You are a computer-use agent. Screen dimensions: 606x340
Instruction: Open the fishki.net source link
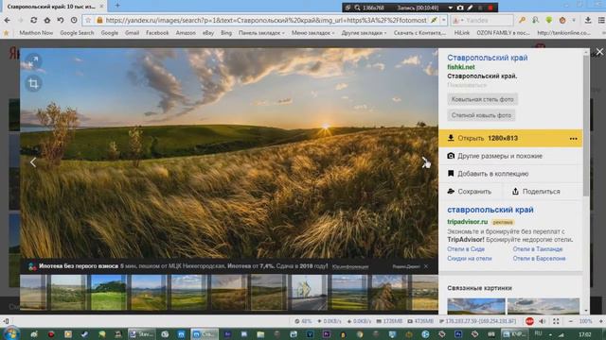(x=461, y=67)
